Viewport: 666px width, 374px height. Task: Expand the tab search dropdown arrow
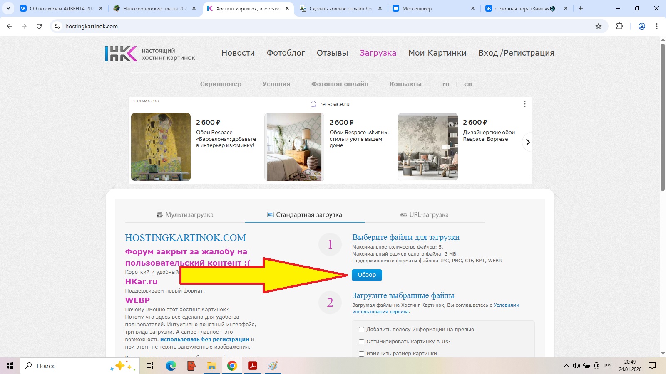(8, 8)
